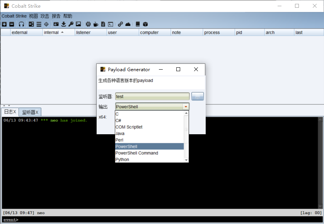Open the Cobalt Strike menu

click(x=14, y=16)
